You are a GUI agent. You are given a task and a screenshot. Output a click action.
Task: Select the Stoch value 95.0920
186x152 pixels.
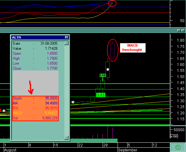[x=51, y=98]
